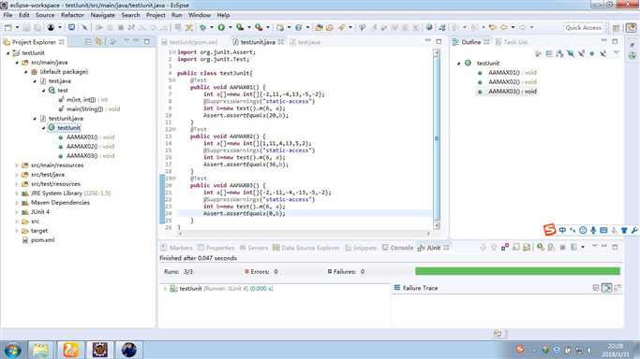
Task: Click the green JUnit progress bar
Action: pyautogui.click(x=517, y=271)
